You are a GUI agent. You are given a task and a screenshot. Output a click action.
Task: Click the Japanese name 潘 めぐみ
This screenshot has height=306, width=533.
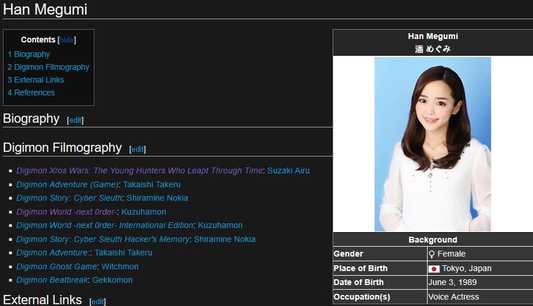[433, 49]
